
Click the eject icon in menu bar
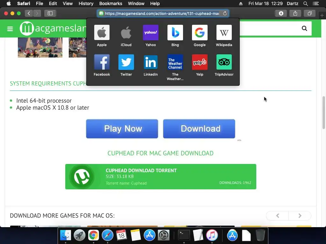[241, 3]
